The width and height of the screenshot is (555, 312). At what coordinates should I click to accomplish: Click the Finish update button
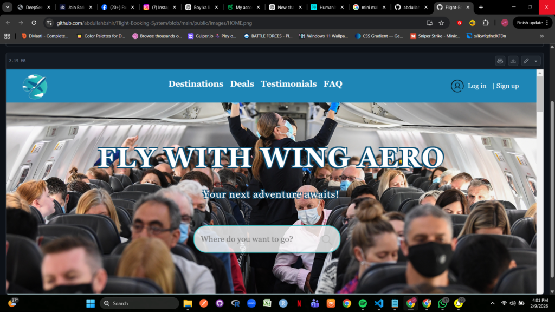pyautogui.click(x=532, y=23)
